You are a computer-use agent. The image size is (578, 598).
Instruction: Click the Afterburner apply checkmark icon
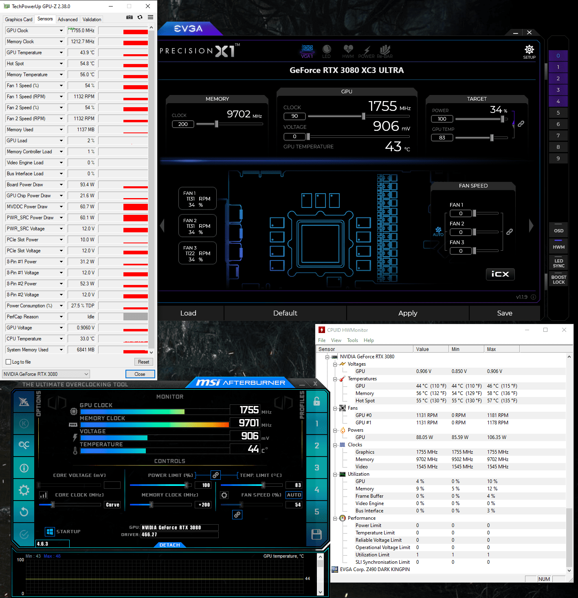point(24,534)
